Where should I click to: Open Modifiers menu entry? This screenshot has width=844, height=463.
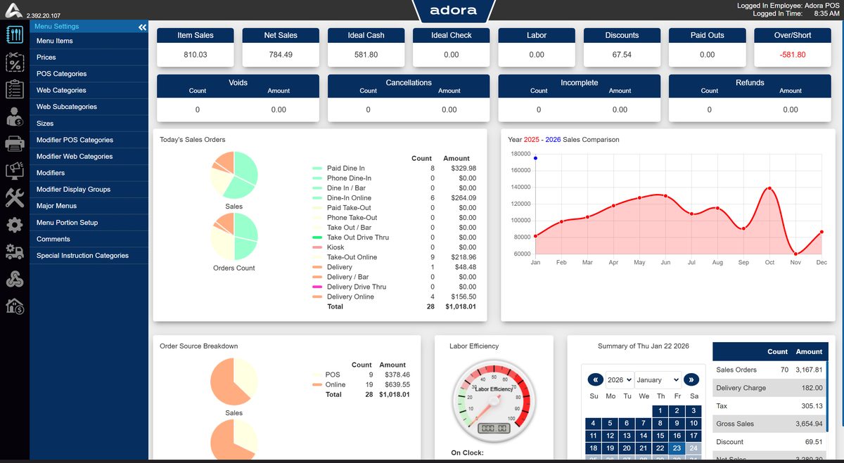pyautogui.click(x=89, y=173)
